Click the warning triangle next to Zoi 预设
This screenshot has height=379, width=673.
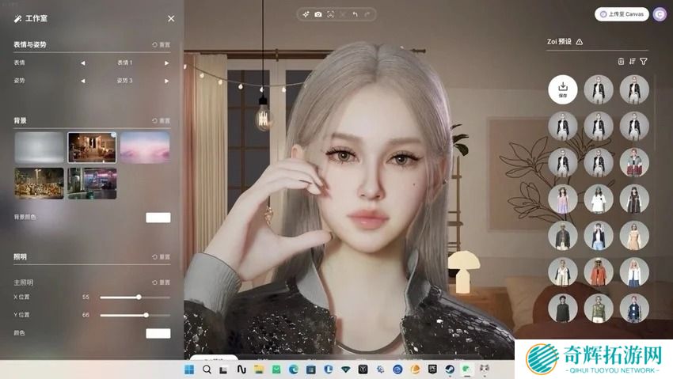(x=579, y=41)
